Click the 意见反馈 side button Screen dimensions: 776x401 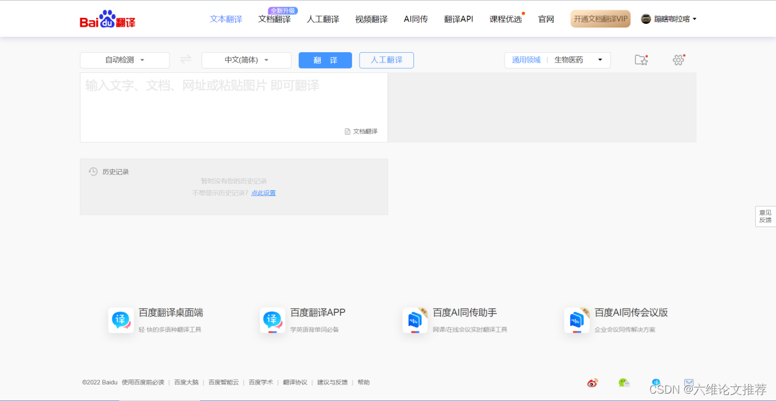click(766, 216)
